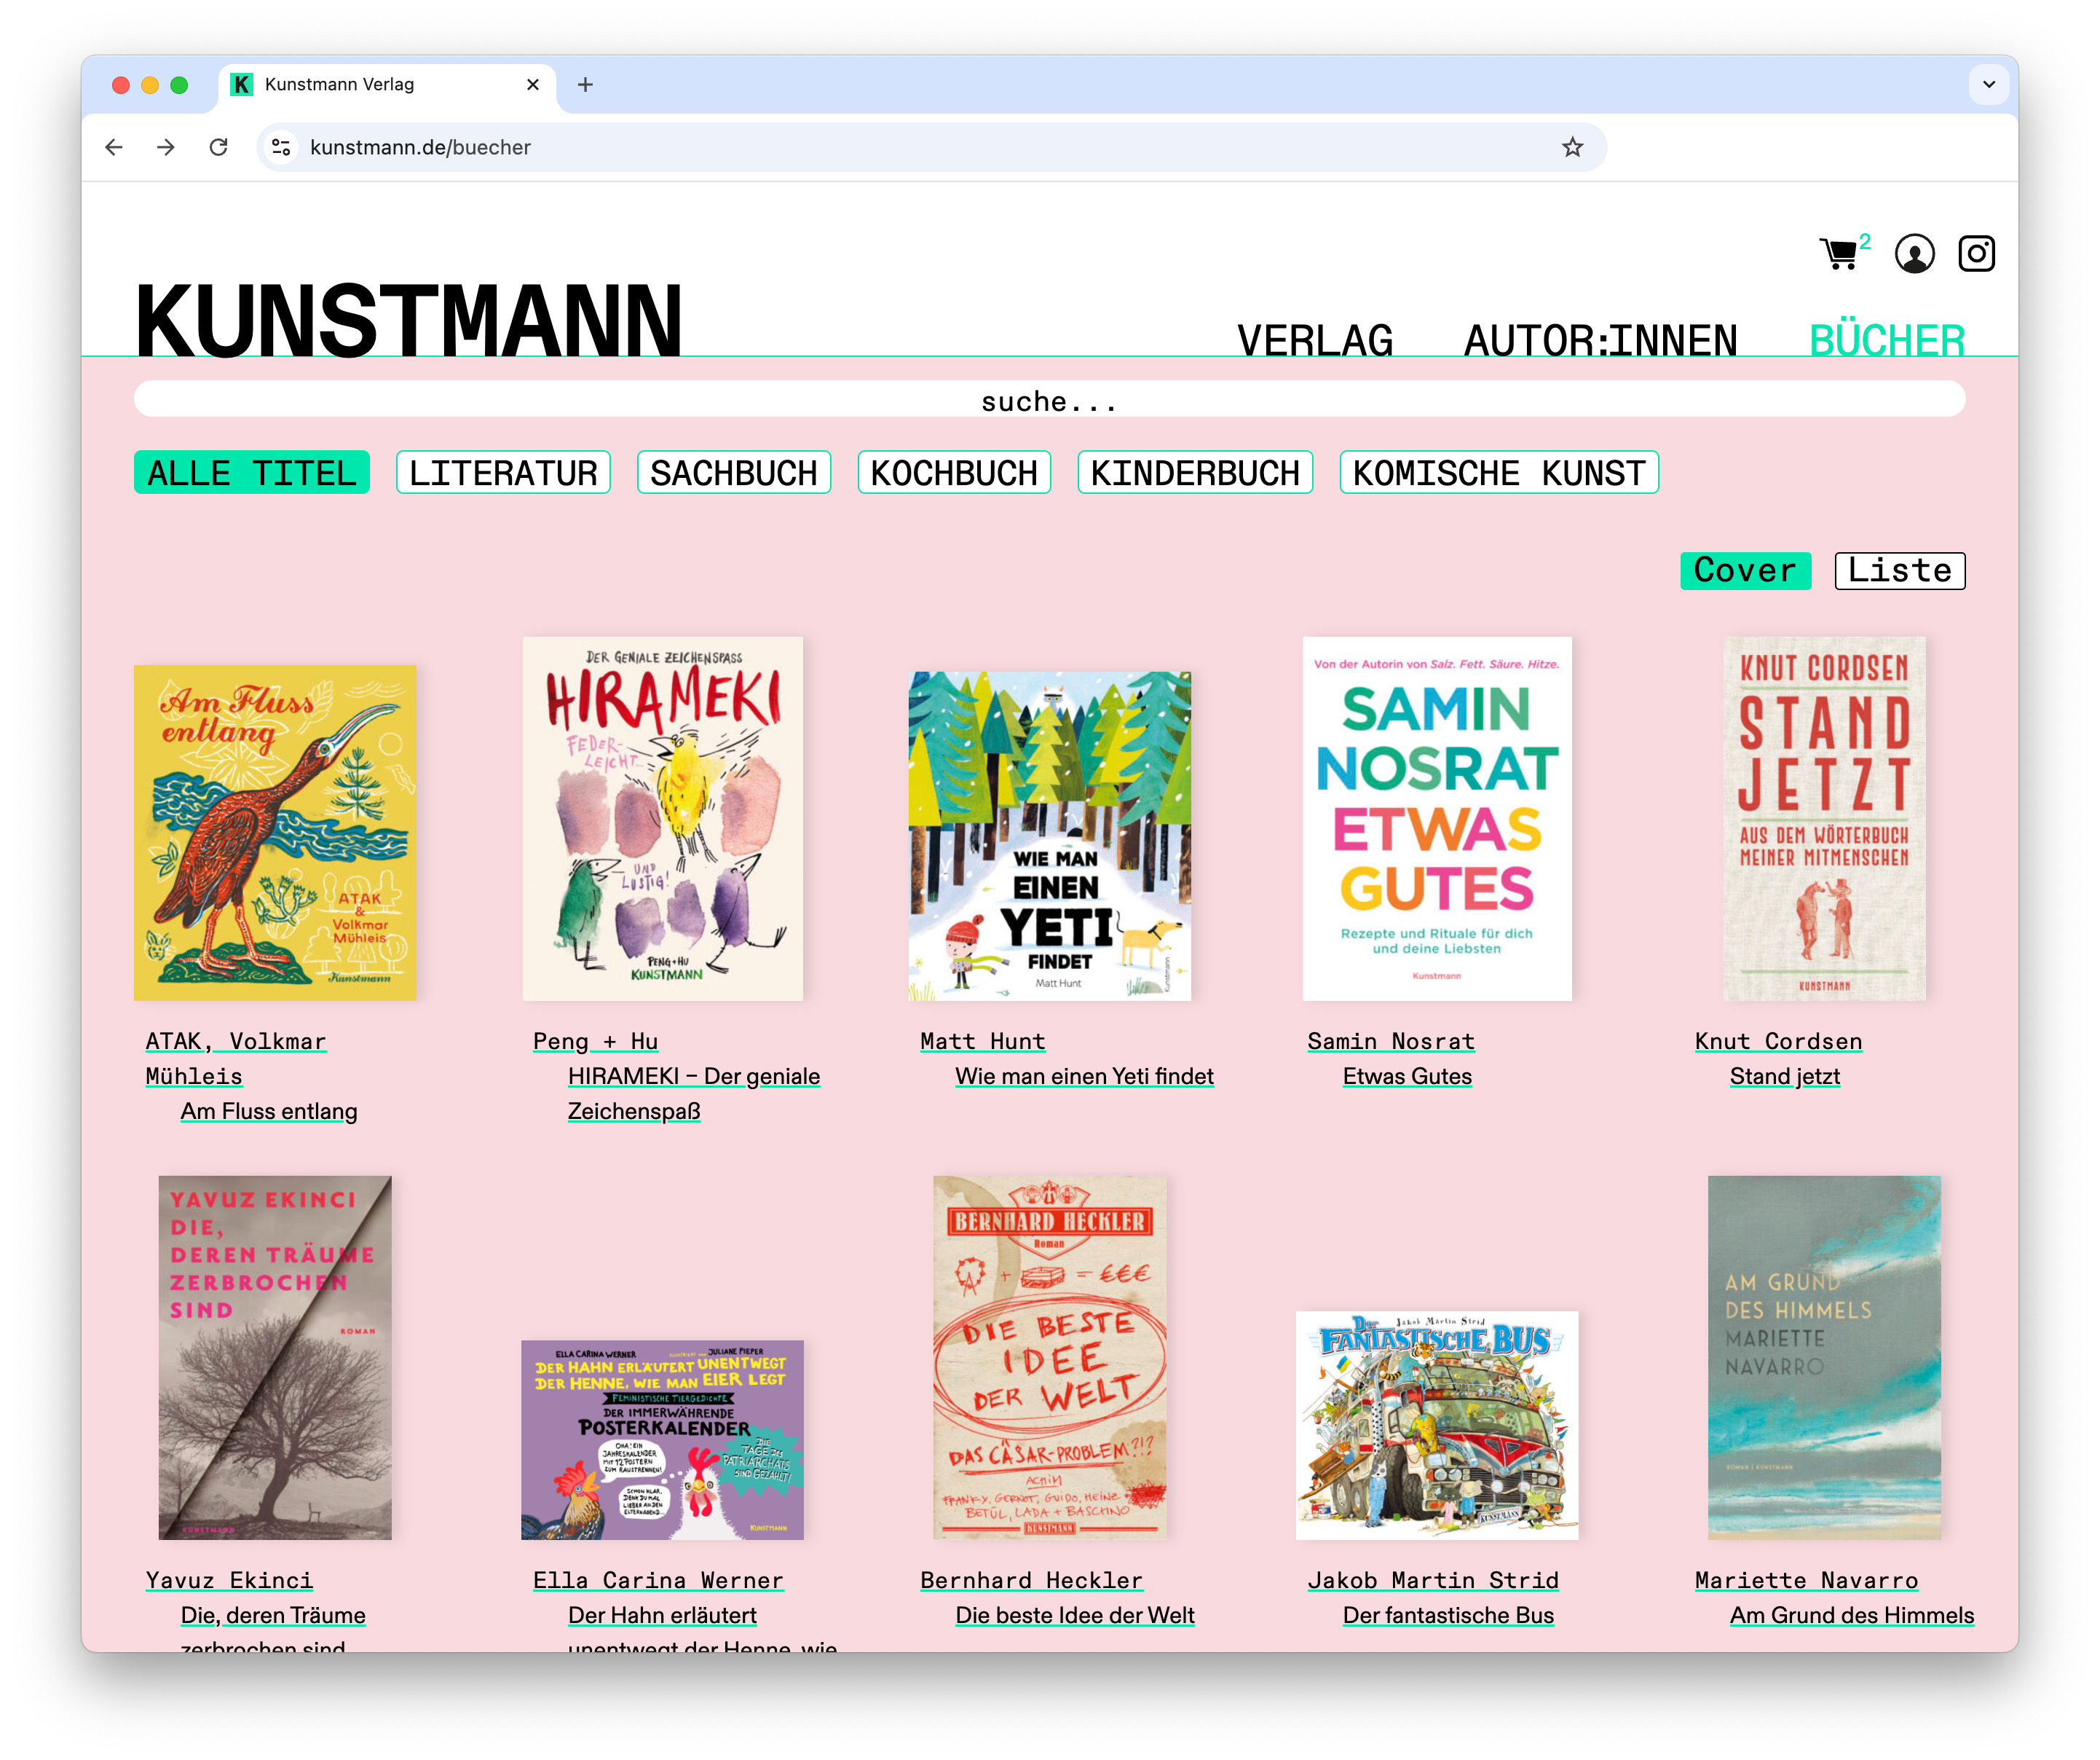Click inside the suche search field
Image resolution: width=2100 pixels, height=1760 pixels.
1049,399
